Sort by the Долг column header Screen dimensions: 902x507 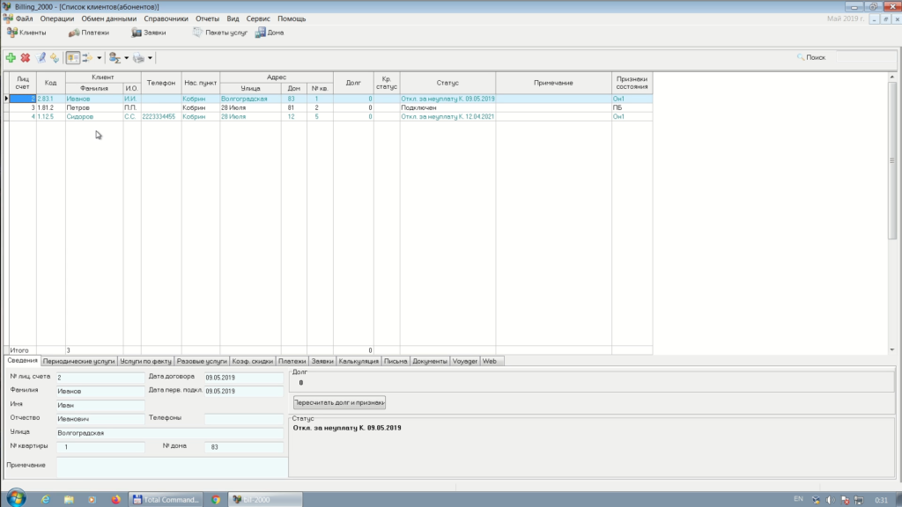pos(353,83)
